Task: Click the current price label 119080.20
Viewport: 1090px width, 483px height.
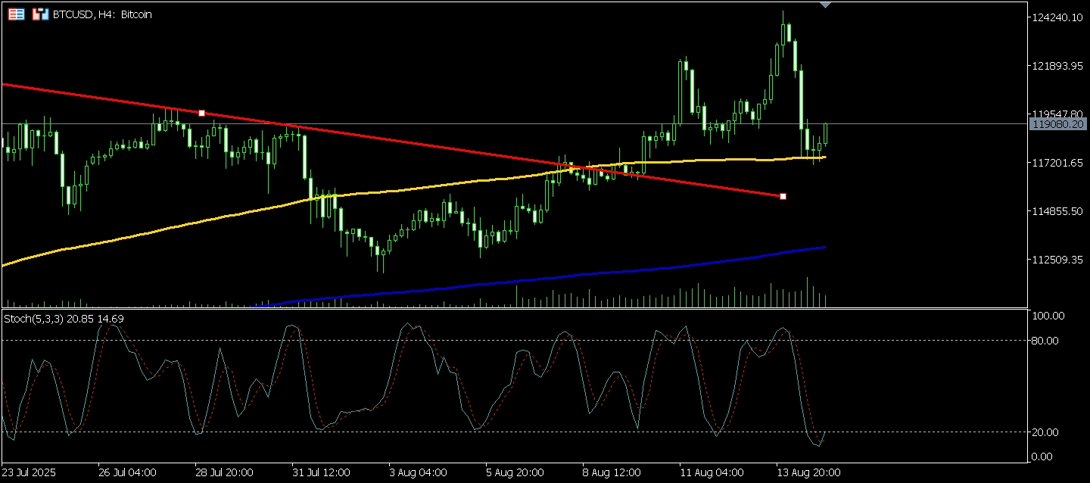Action: point(1057,124)
